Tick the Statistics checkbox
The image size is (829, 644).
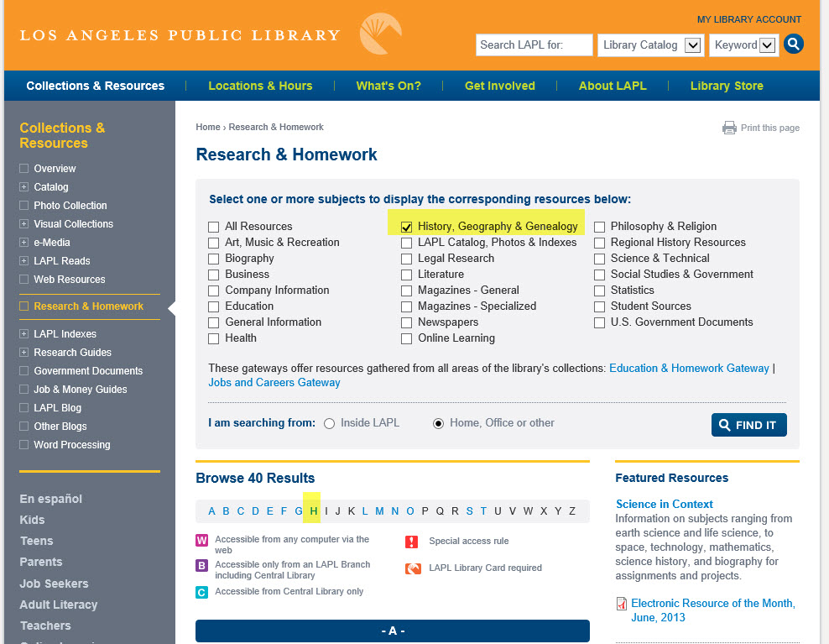600,291
